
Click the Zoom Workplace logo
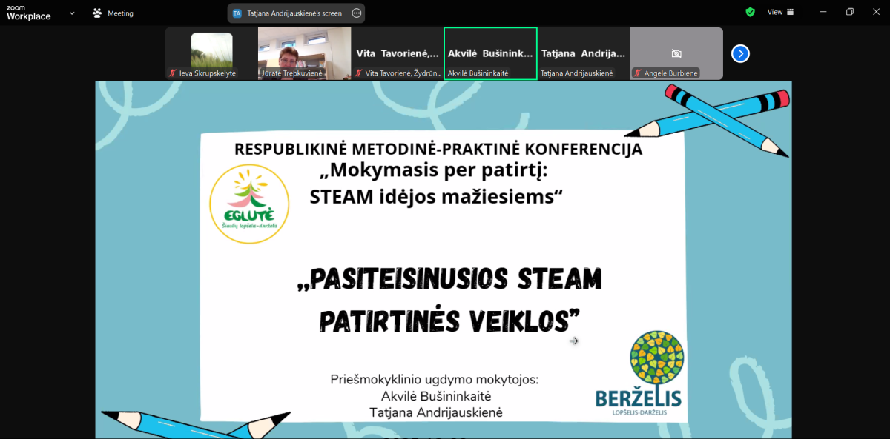coord(28,13)
